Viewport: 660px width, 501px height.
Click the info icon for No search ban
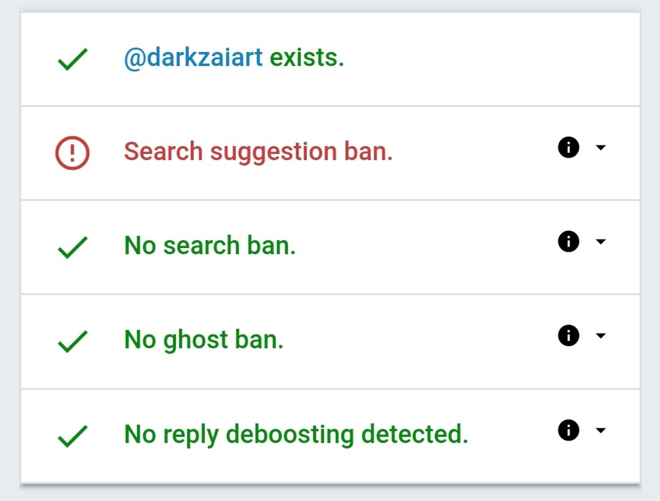(569, 242)
